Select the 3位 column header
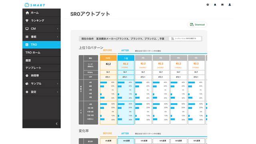 click(x=161, y=58)
